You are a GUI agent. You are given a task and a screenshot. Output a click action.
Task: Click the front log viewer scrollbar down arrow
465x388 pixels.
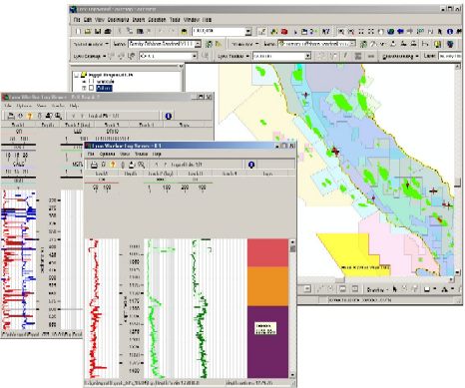coord(292,375)
